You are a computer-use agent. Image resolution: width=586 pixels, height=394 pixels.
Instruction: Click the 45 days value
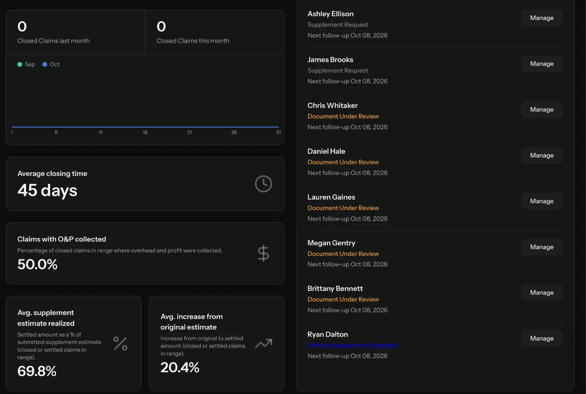47,190
